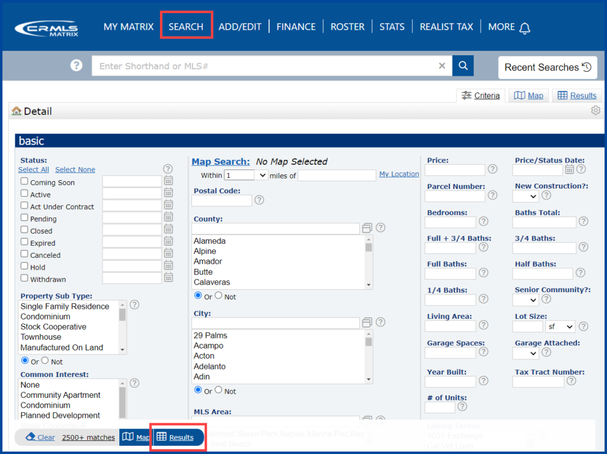Screen dimensions: 607x454
Task: Click the My Location link
Action: click(x=399, y=174)
